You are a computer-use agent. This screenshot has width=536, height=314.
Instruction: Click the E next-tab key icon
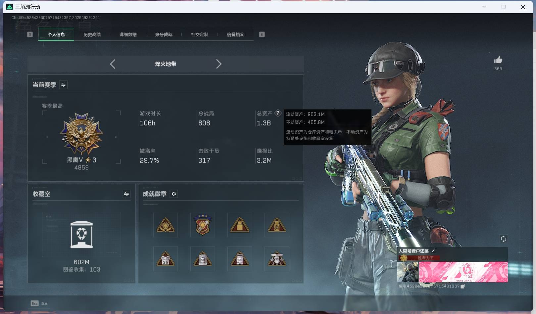262,34
